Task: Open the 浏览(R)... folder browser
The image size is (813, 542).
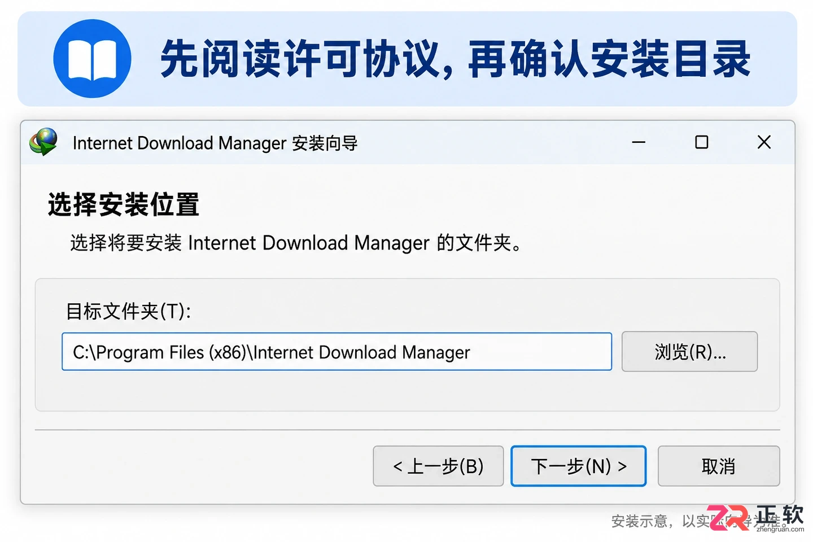Action: [689, 352]
